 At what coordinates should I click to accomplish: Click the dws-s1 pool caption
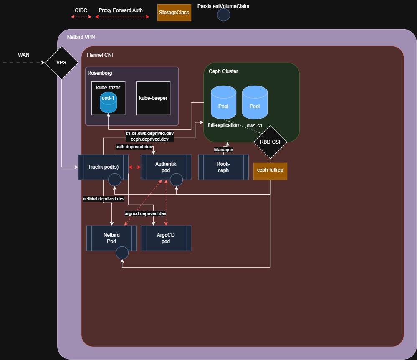pyautogui.click(x=255, y=126)
